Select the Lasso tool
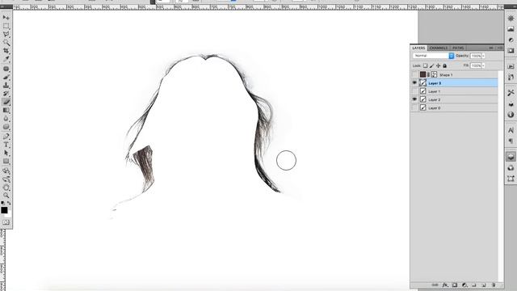 click(6, 34)
